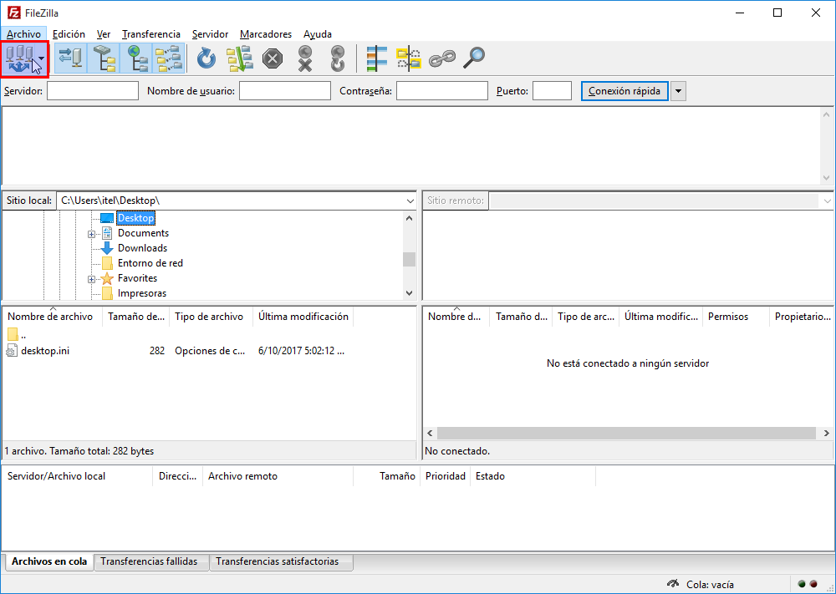The height and width of the screenshot is (594, 836).
Task: Open the Servidor menu
Action: click(x=210, y=34)
